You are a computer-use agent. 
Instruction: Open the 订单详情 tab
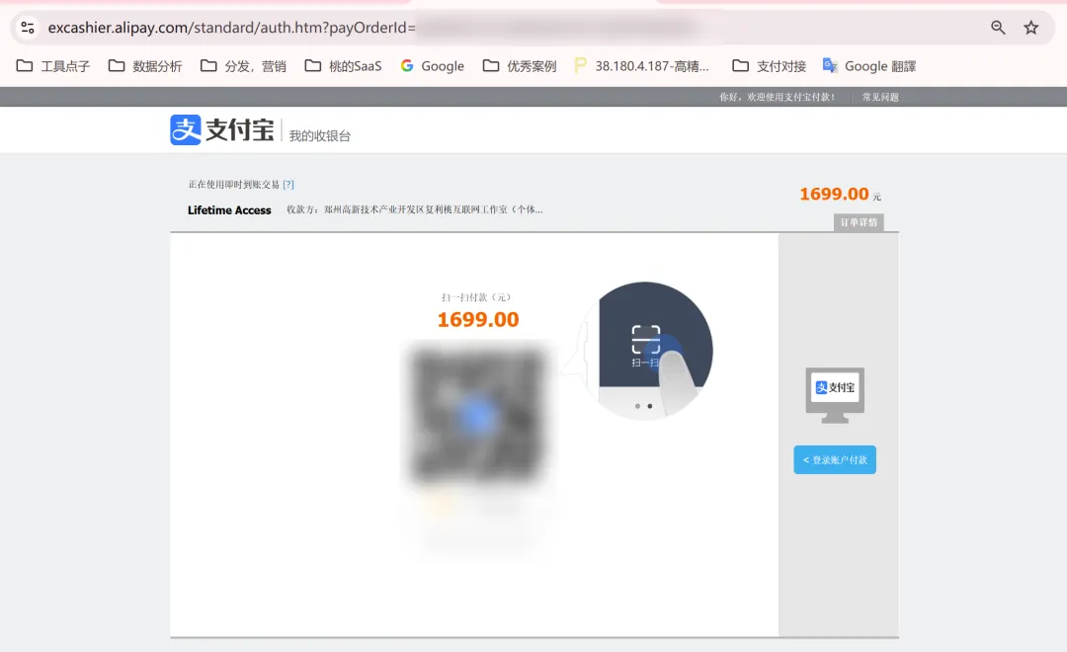click(x=859, y=222)
